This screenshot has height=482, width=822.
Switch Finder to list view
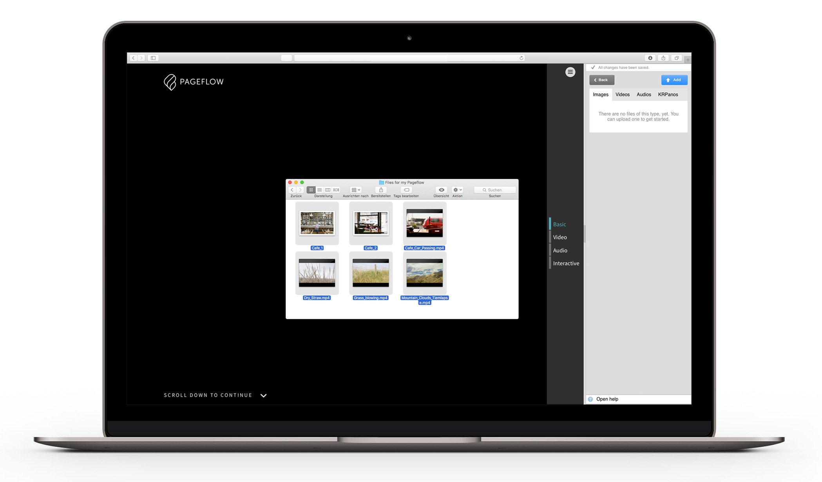click(x=319, y=190)
